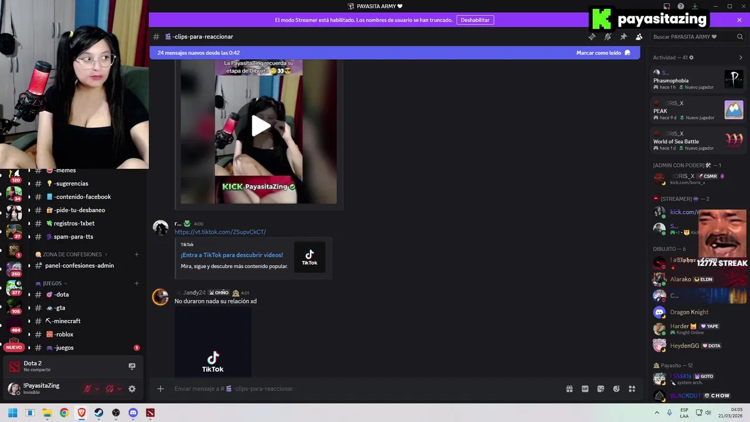Click the plus attach button in message box

(x=160, y=389)
